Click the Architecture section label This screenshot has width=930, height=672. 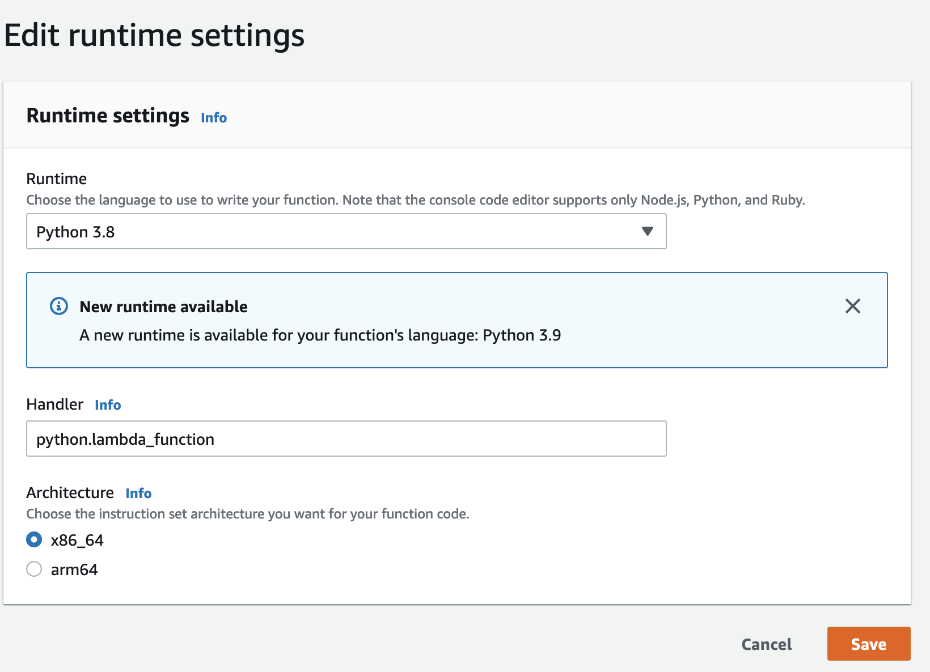(x=70, y=492)
